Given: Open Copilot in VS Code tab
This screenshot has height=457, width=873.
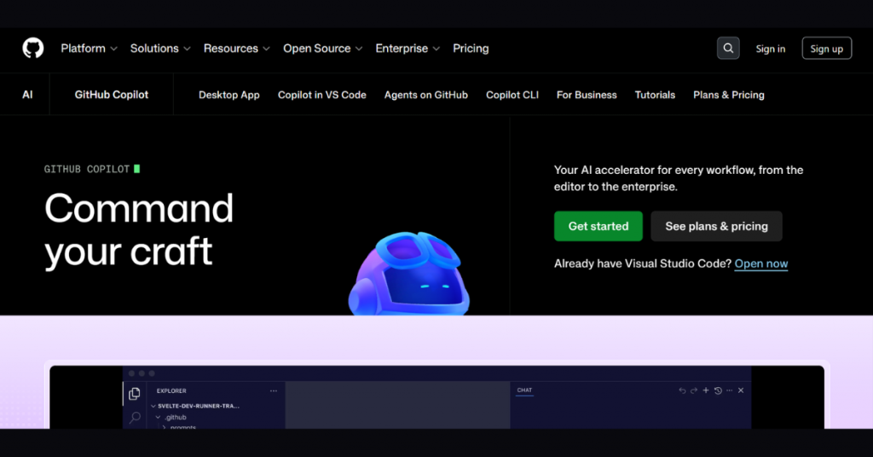Looking at the screenshot, I should 321,95.
